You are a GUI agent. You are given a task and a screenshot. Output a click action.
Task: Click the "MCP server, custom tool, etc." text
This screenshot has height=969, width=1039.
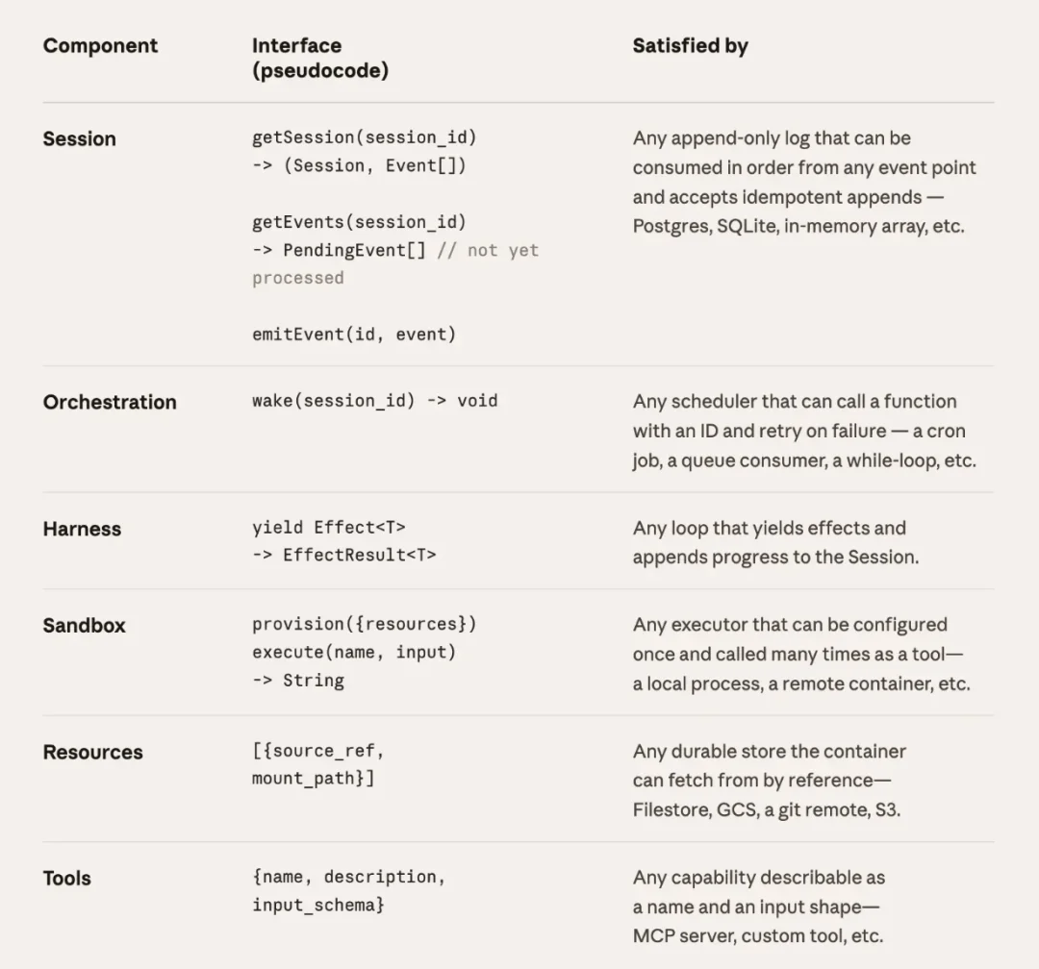[x=757, y=935]
